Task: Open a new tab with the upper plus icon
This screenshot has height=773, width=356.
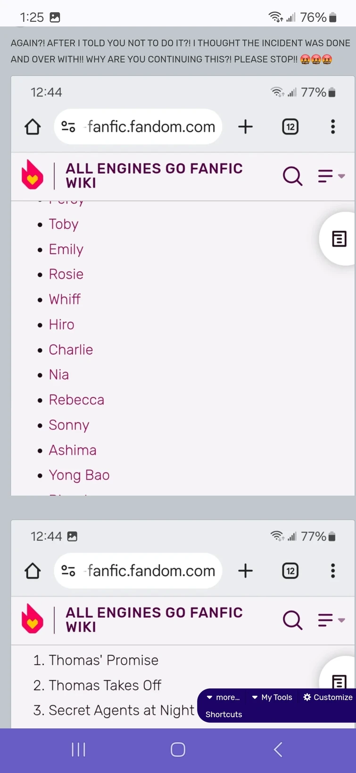Action: [x=245, y=127]
